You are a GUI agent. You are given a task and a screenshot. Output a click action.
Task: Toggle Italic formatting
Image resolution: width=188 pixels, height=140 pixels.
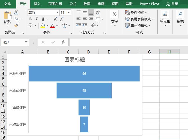37,19
